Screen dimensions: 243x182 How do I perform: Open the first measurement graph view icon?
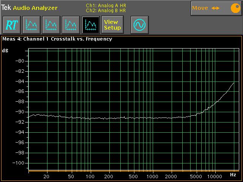click(x=32, y=25)
